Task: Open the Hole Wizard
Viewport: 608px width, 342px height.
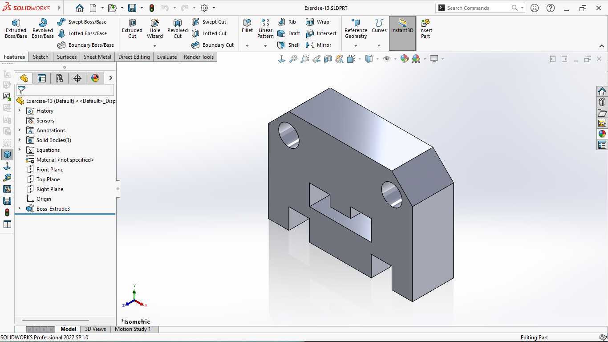Action: 155,28
